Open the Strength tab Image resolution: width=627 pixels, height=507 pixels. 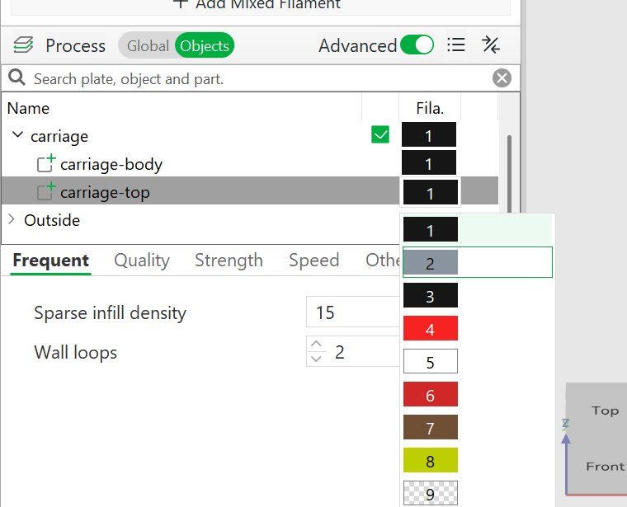coord(229,260)
